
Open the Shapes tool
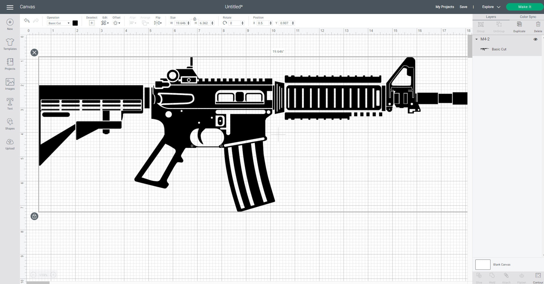tap(10, 124)
